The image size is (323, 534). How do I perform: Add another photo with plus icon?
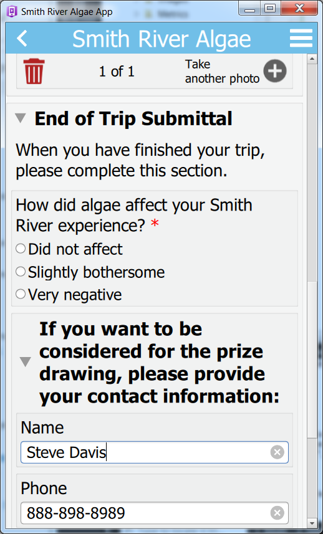click(x=274, y=71)
